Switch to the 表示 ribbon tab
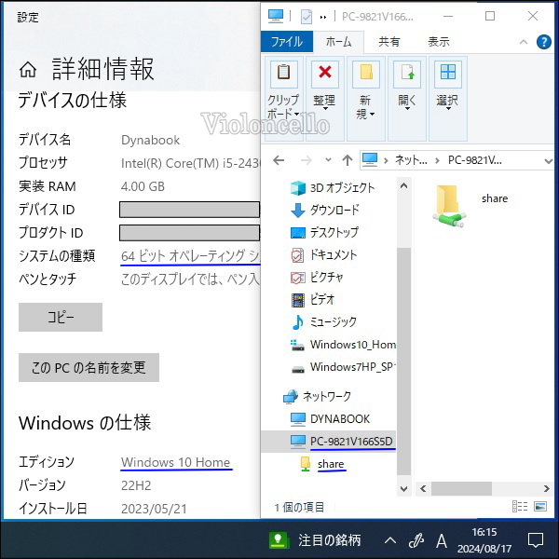 coord(439,42)
